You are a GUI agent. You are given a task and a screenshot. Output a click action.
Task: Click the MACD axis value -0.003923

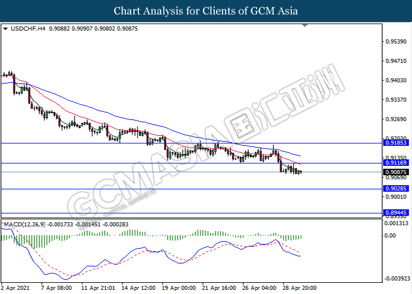click(x=396, y=279)
